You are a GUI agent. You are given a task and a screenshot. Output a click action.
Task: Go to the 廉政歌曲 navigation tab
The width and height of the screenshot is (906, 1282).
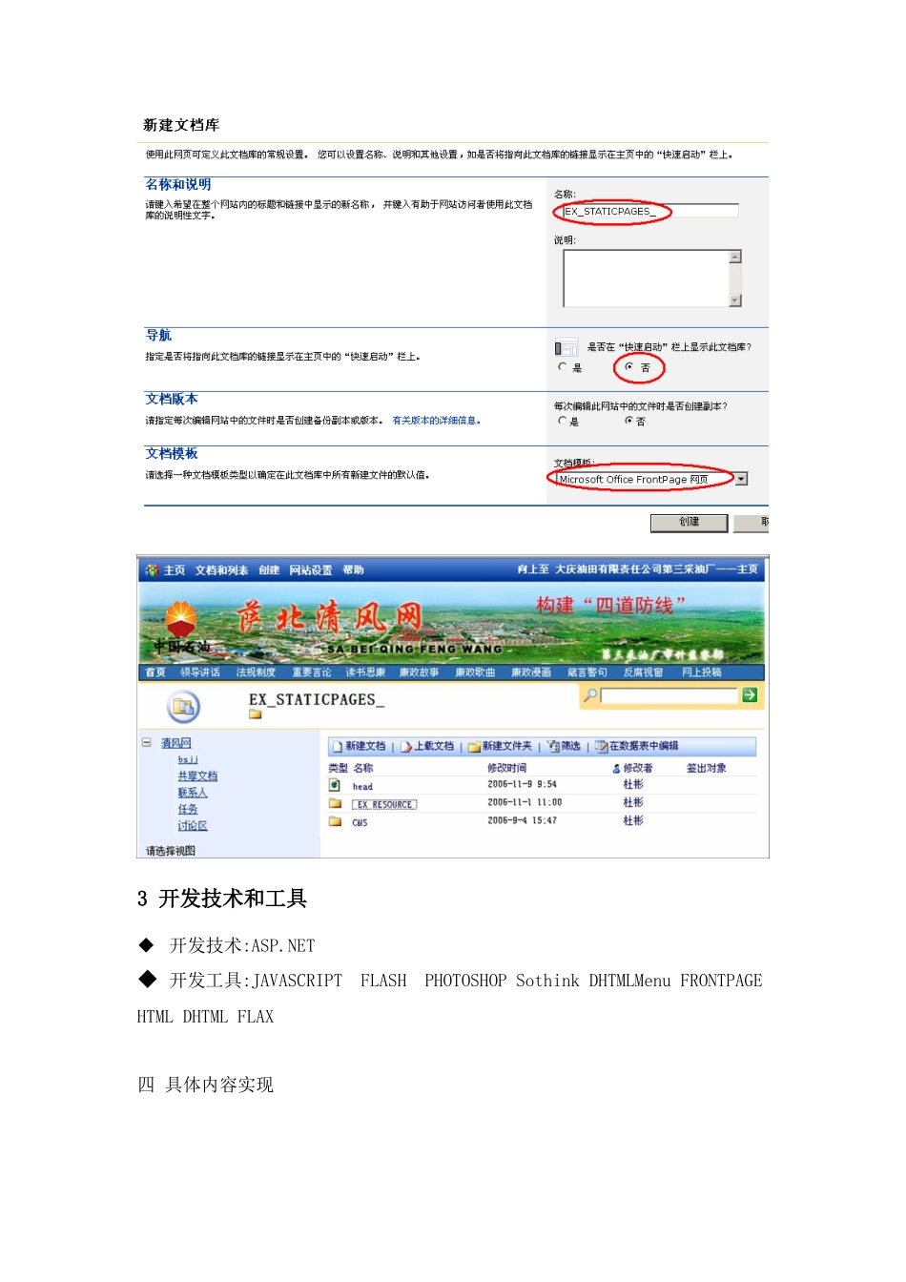(475, 672)
